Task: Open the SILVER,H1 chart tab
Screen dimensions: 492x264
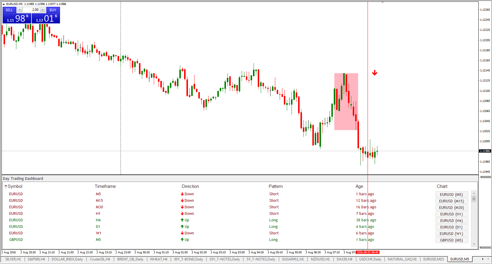Action: [13, 259]
